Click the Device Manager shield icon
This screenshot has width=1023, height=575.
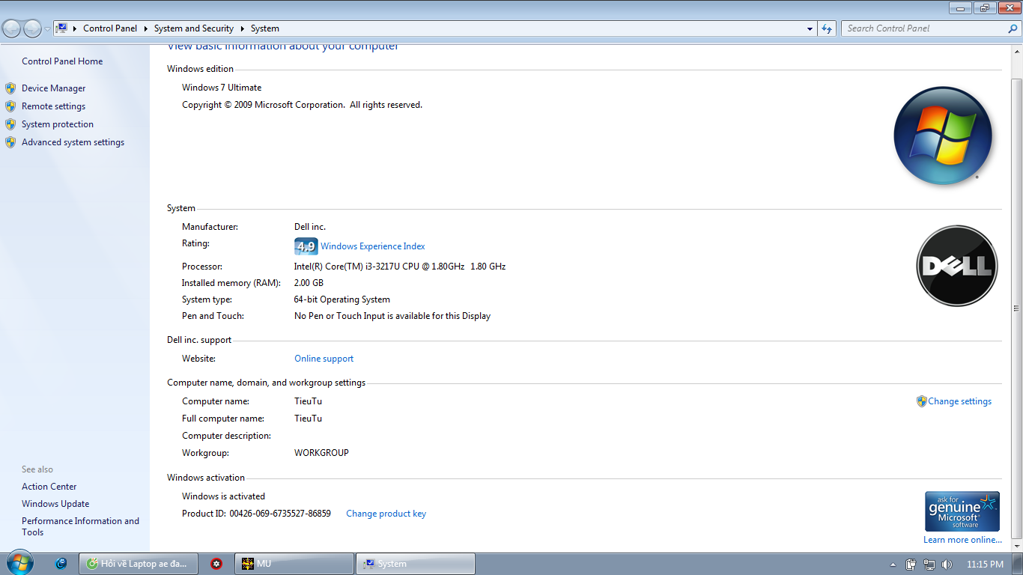10,88
